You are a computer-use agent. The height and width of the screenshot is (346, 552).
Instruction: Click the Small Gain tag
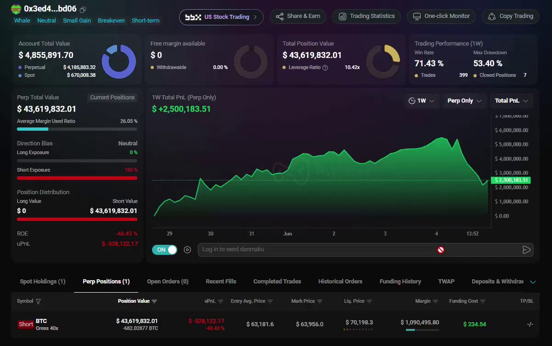click(77, 21)
